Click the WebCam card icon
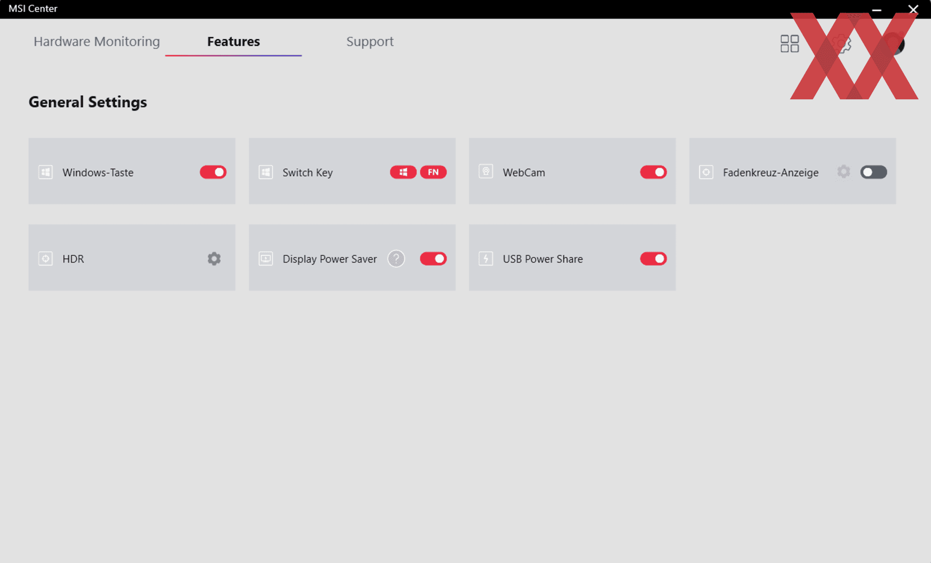The width and height of the screenshot is (931, 563). 486,172
